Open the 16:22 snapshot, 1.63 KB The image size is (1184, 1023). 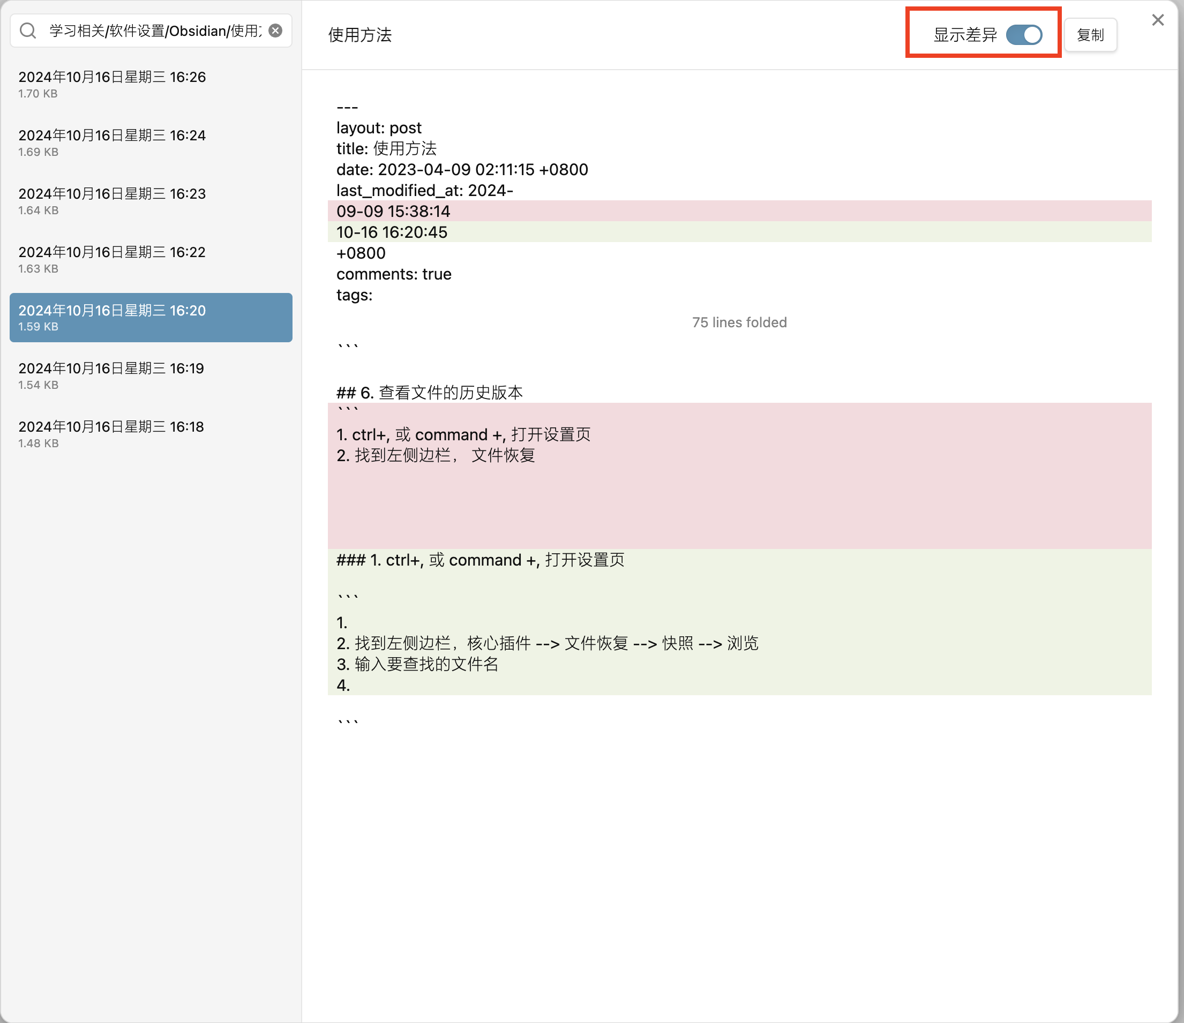(x=151, y=259)
